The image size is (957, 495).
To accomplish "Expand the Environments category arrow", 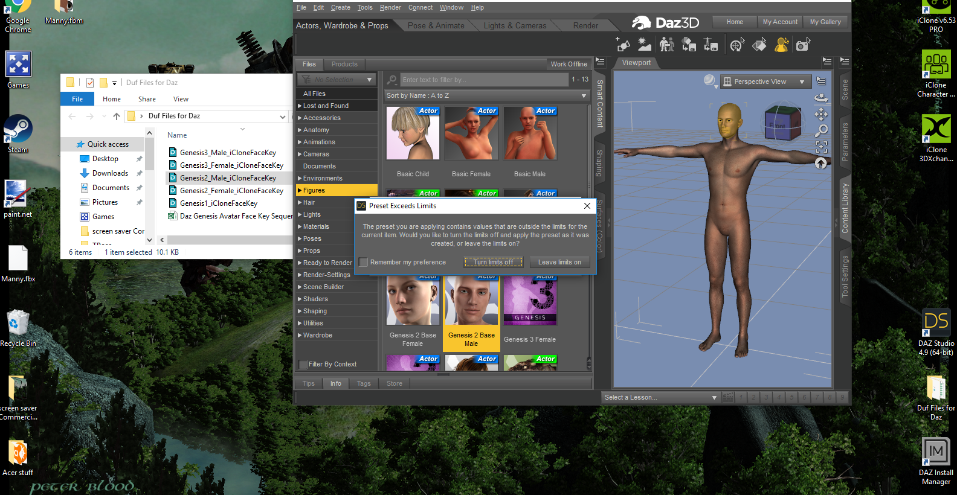I will coord(300,178).
